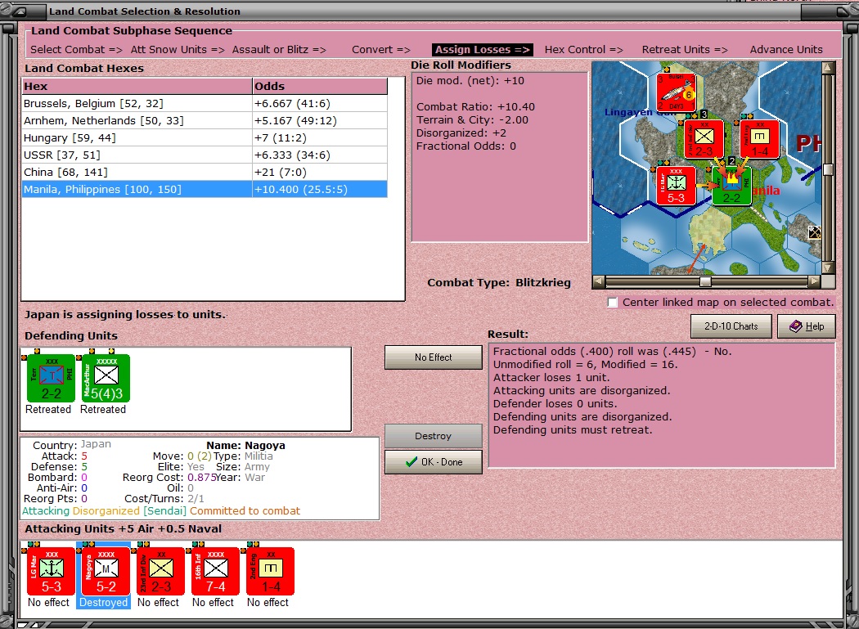Click the compass icon on the map edge

[x=815, y=232]
